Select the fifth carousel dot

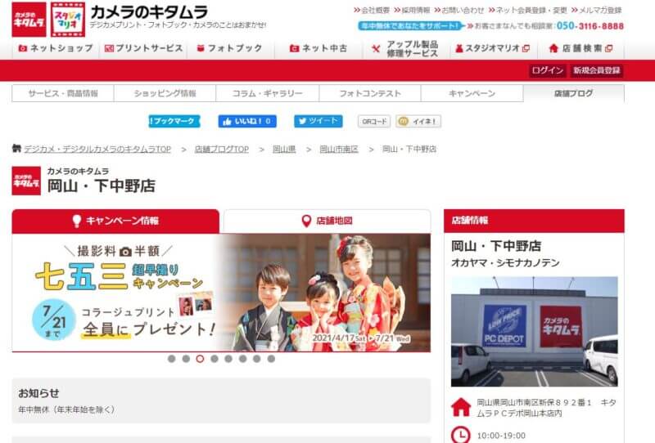coord(228,359)
